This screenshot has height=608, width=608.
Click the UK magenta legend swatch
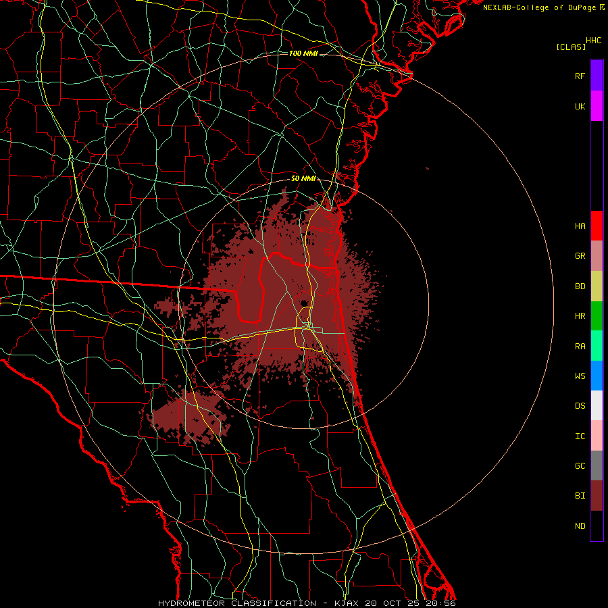click(x=597, y=106)
